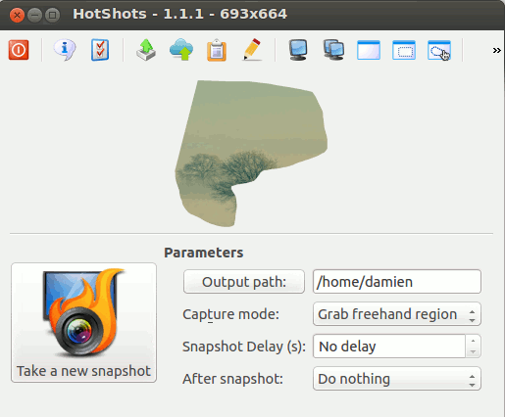Close the HotShots window
The width and height of the screenshot is (505, 417).
coord(17,15)
